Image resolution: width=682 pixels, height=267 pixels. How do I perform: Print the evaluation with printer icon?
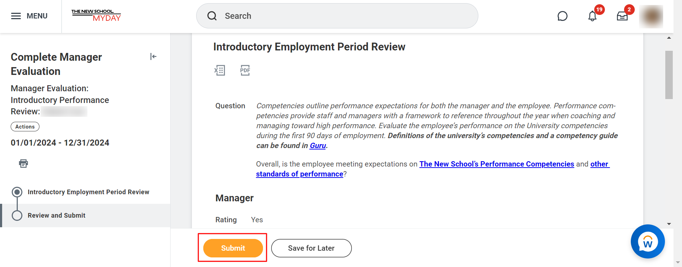[23, 163]
